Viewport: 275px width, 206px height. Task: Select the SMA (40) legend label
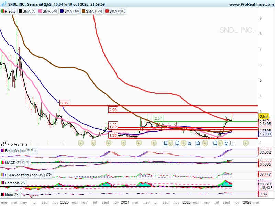71,11
